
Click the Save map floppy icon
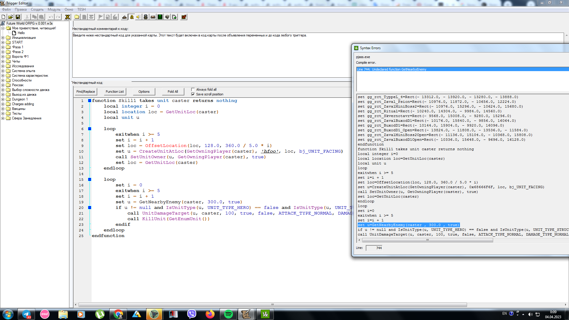[18, 17]
